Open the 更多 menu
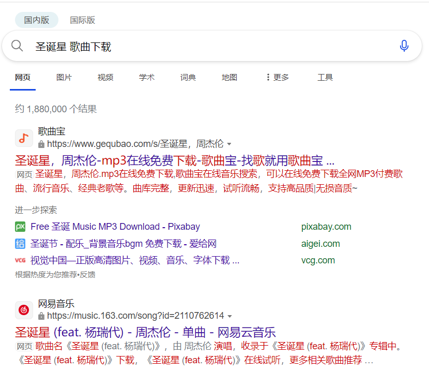The image size is (429, 371). pos(278,78)
